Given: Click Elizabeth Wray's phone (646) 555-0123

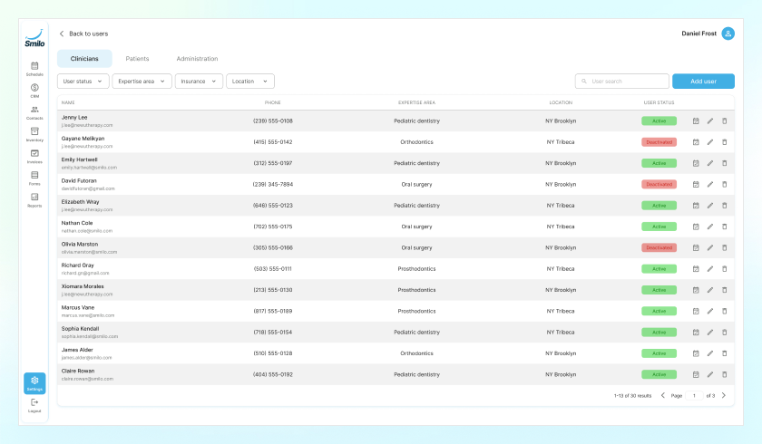Looking at the screenshot, I should click(x=273, y=206).
